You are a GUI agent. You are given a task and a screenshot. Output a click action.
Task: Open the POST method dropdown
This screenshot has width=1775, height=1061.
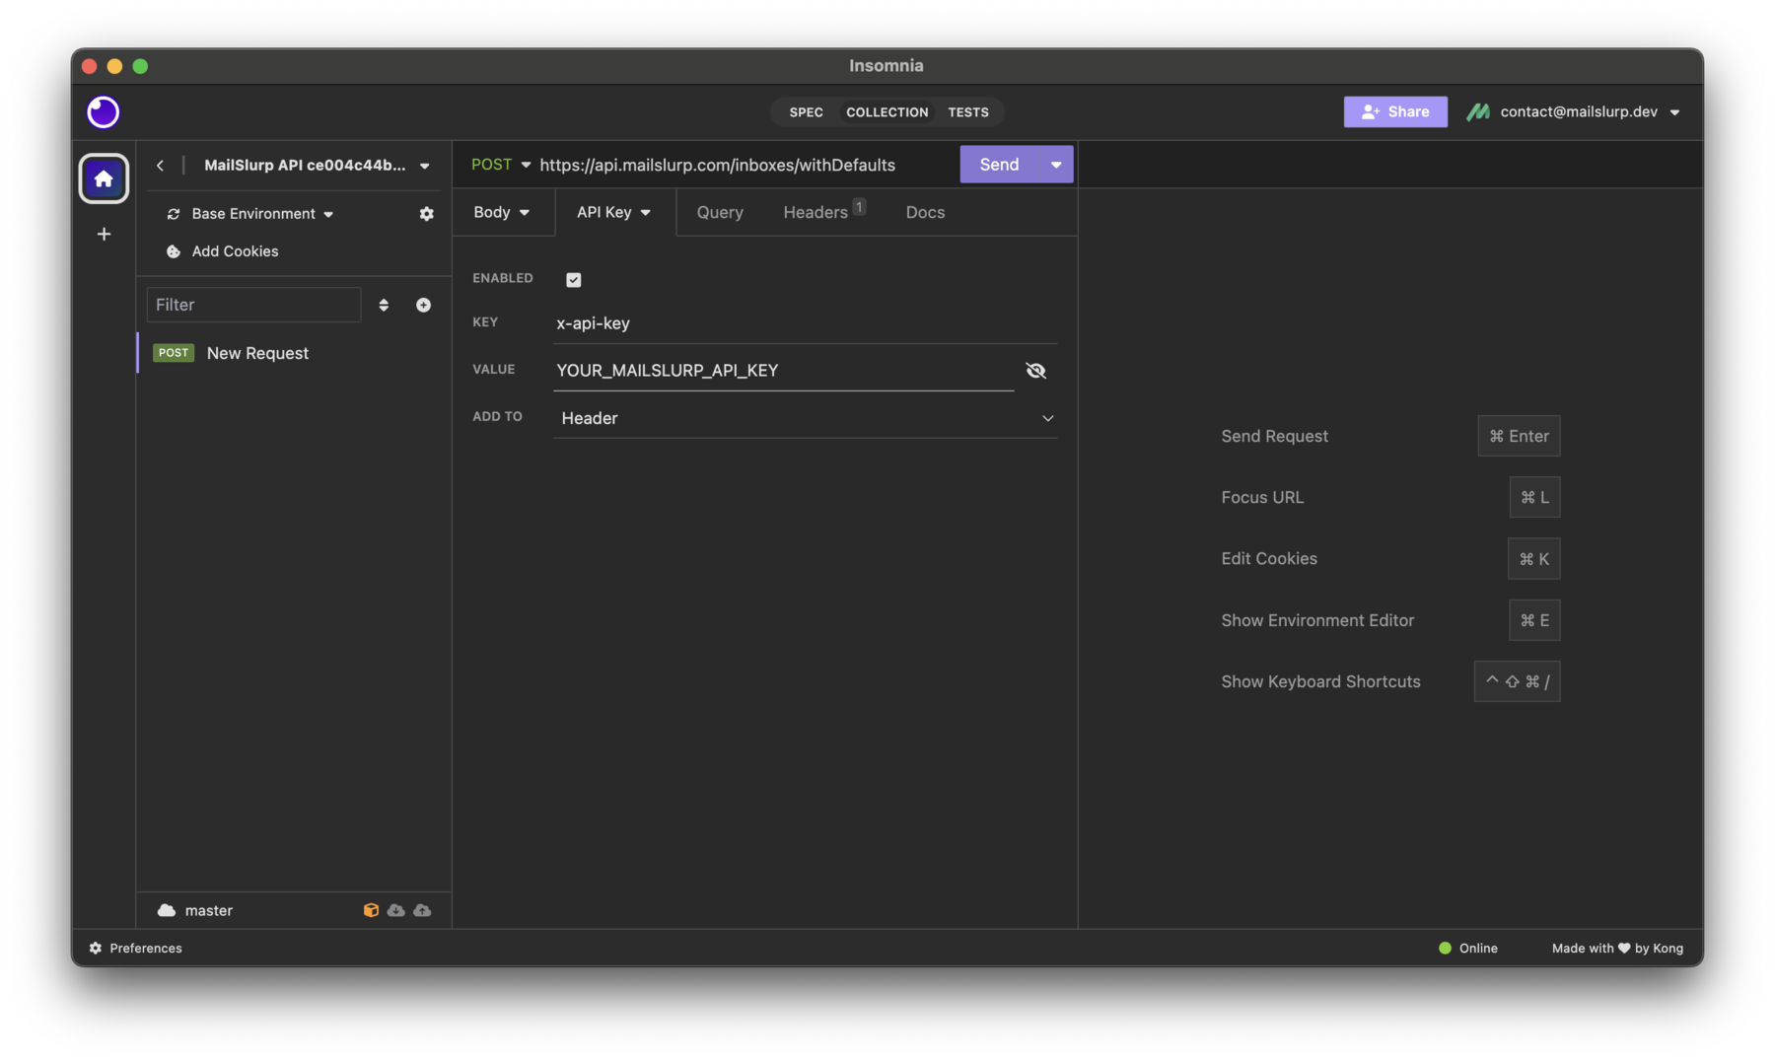tap(501, 165)
